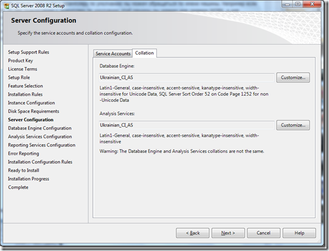Close the SQL Server 2008 R2 Setup window

(x=312, y=4)
